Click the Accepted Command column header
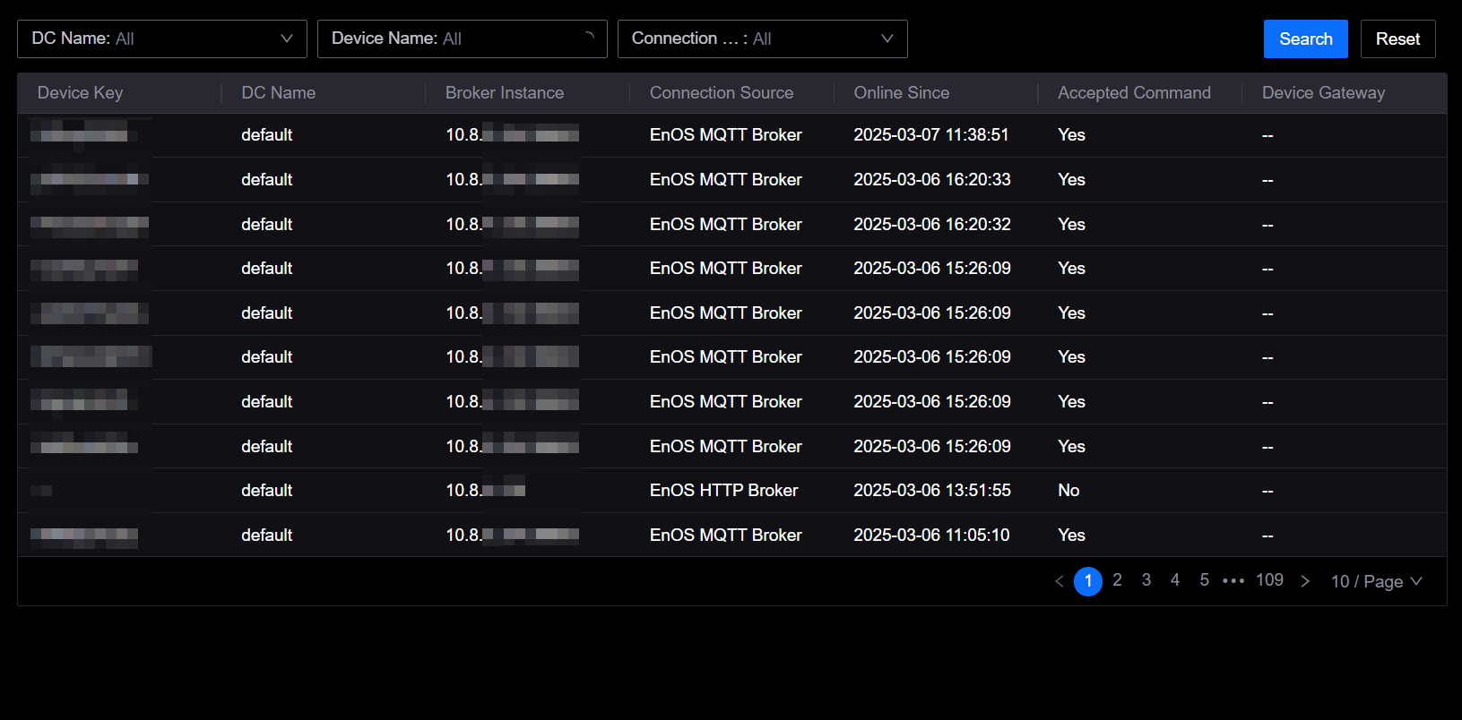The image size is (1462, 720). pyautogui.click(x=1134, y=93)
